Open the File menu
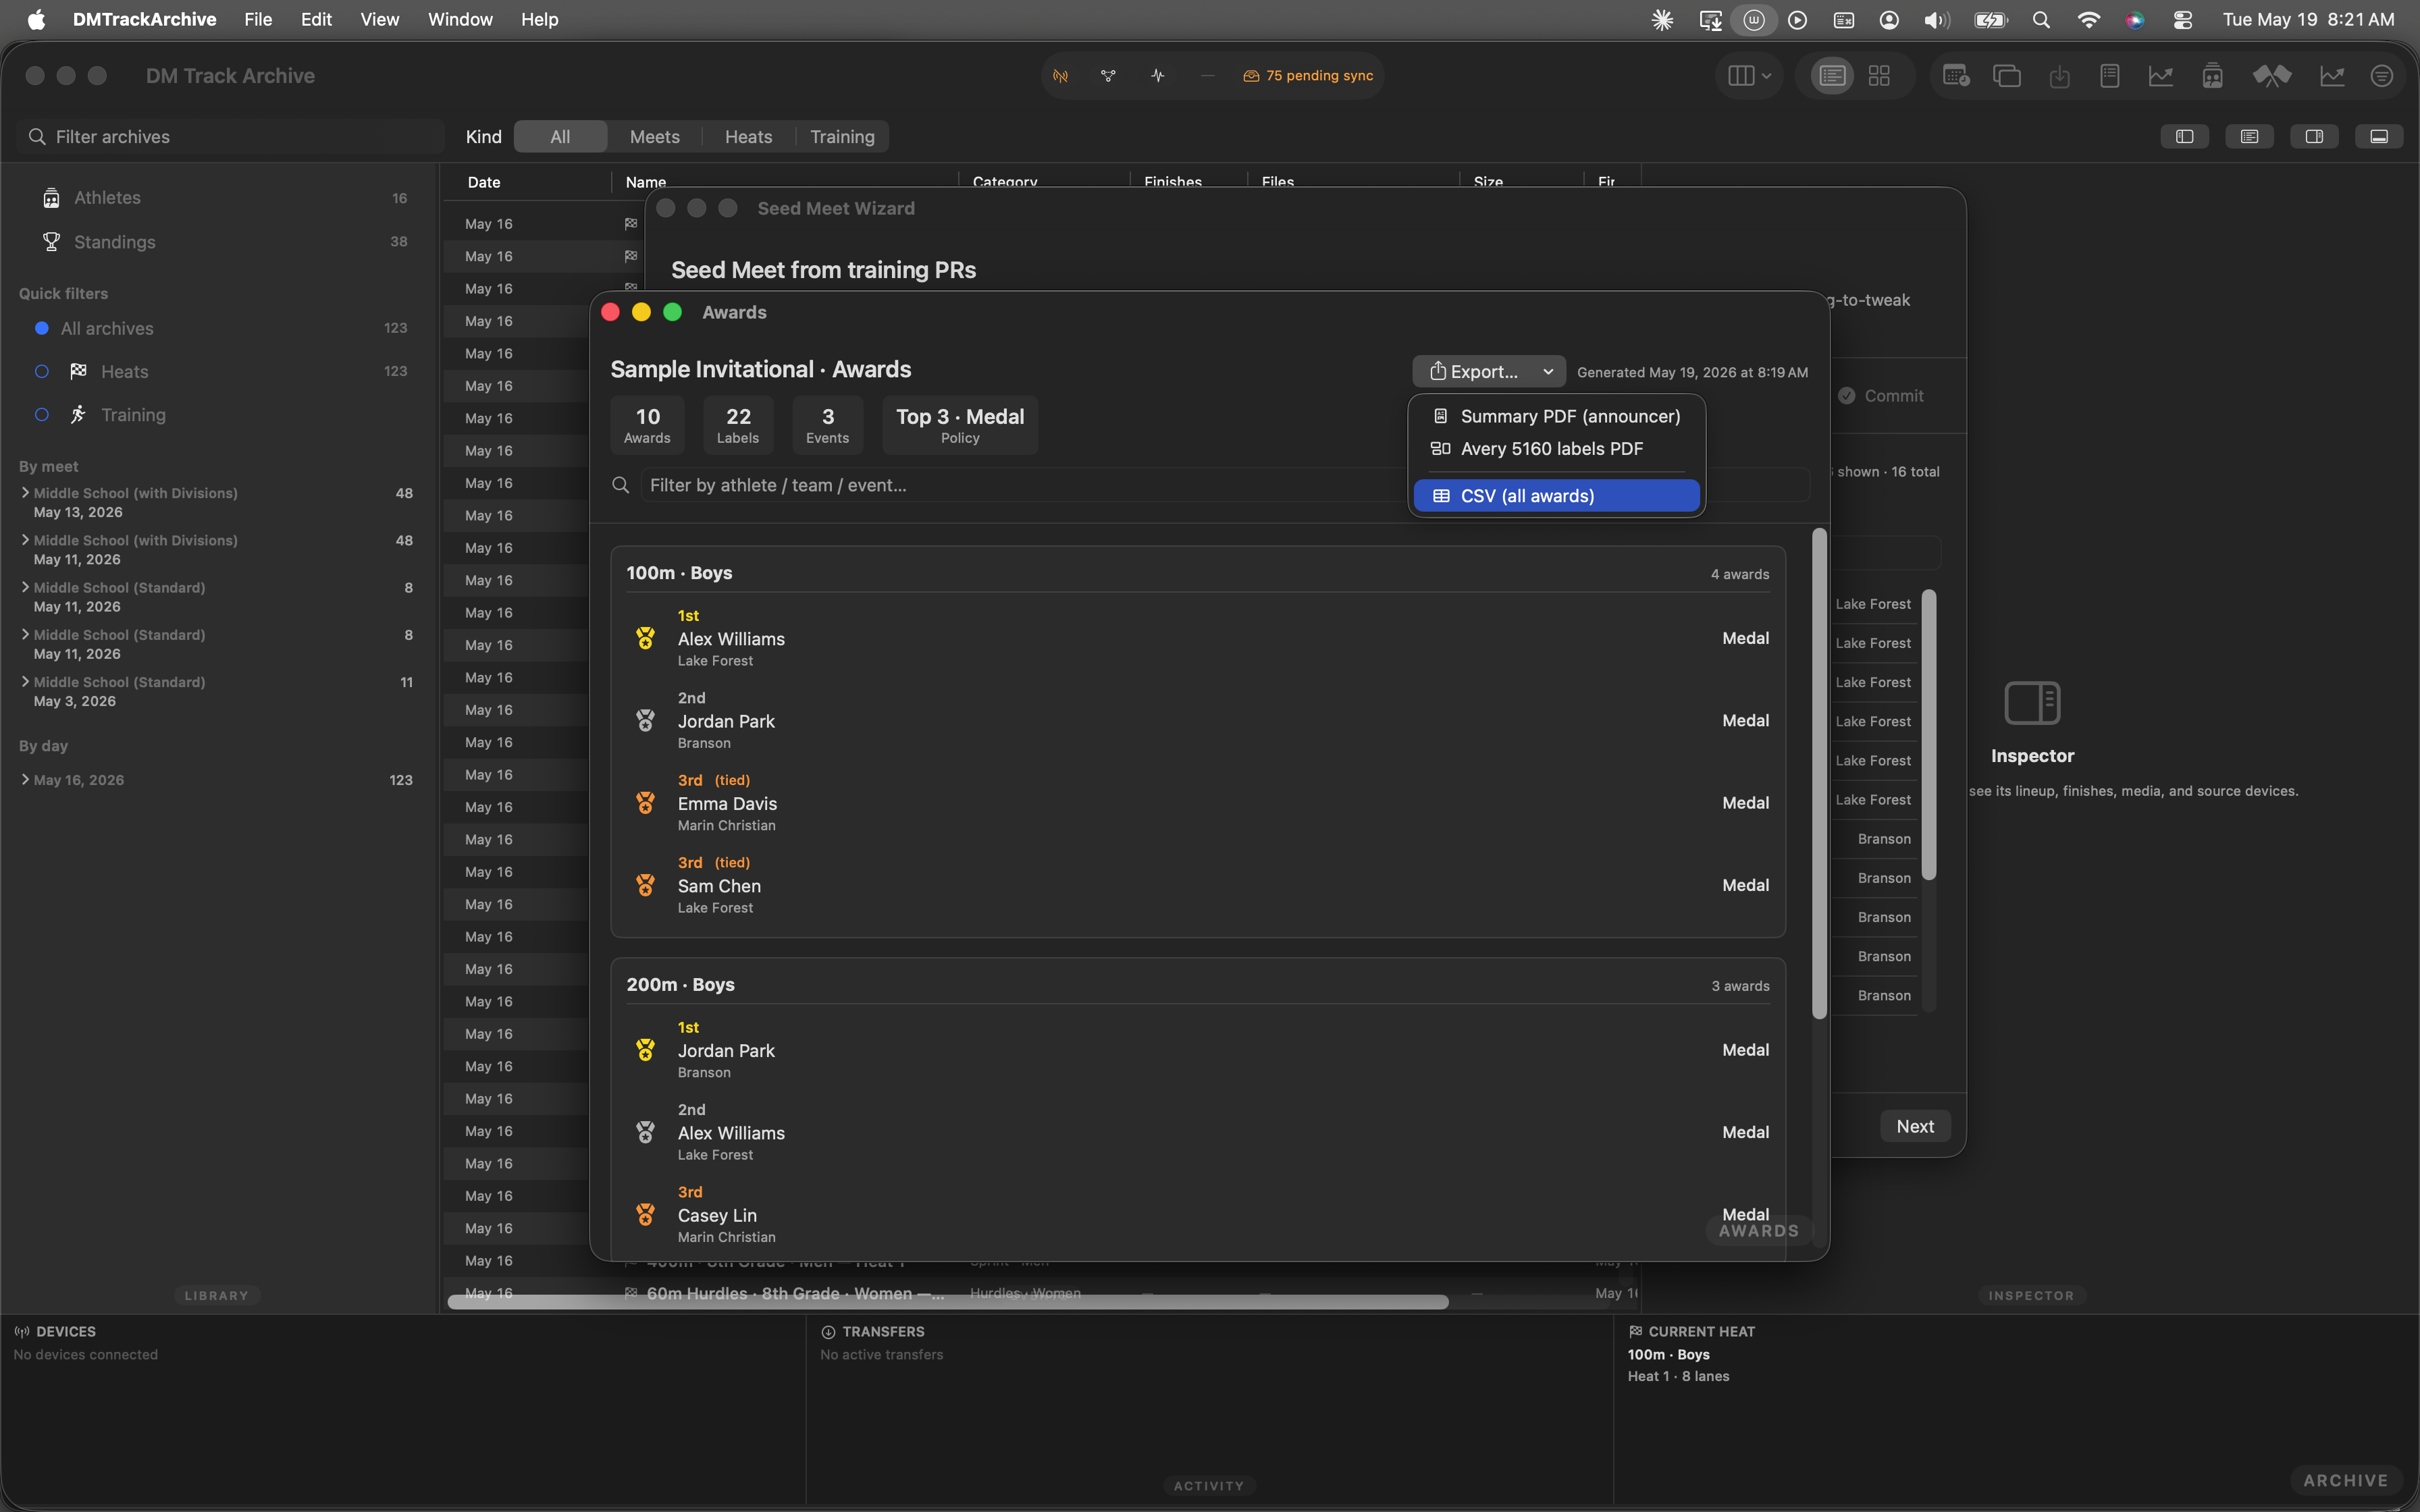The image size is (2420, 1512). [258, 20]
